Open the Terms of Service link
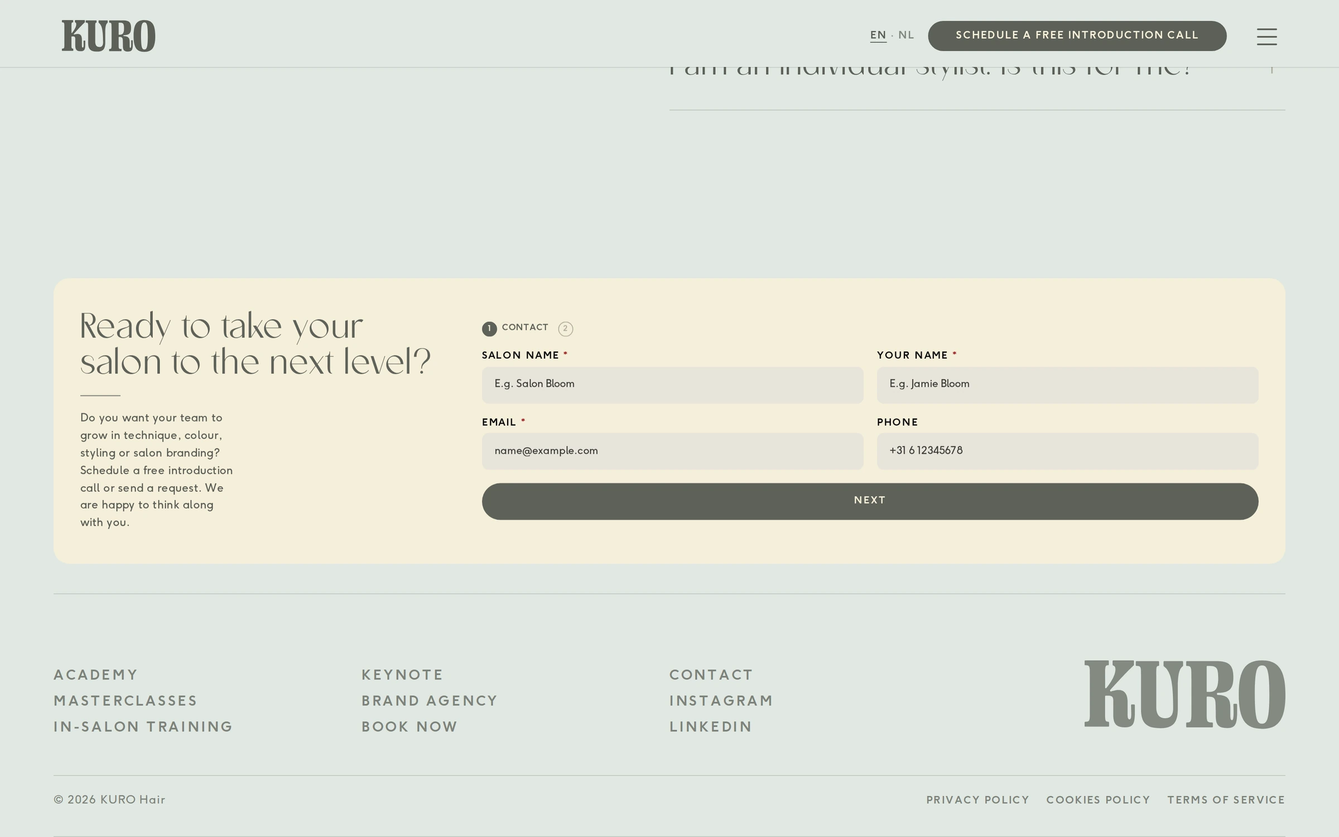The height and width of the screenshot is (837, 1339). pos(1226,800)
